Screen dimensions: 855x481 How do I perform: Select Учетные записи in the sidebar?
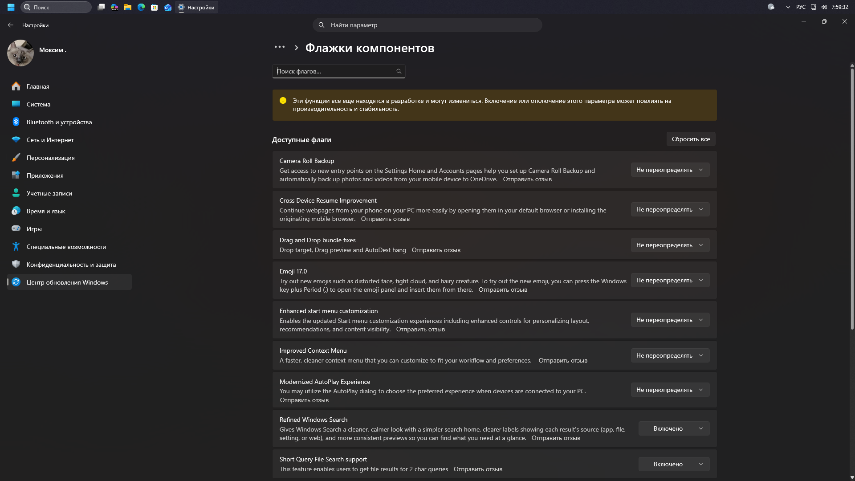pos(69,193)
